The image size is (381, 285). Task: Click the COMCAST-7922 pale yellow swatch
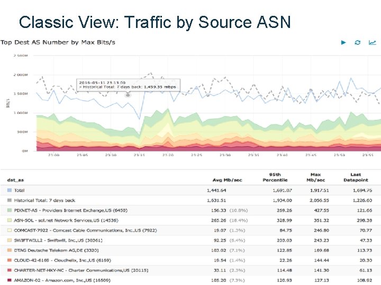pyautogui.click(x=10, y=230)
